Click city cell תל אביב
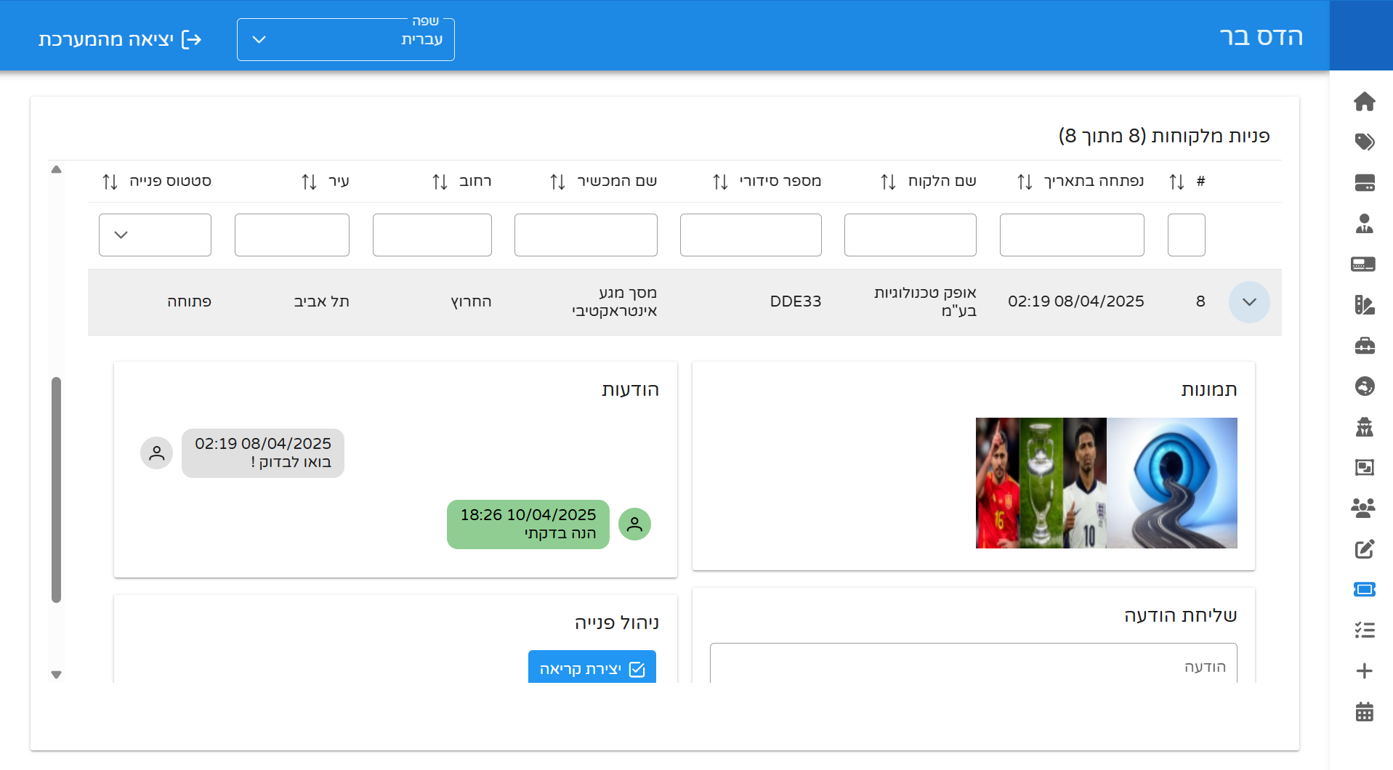 click(x=321, y=301)
